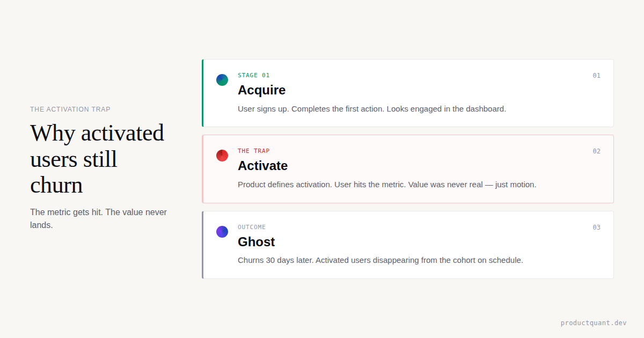
Task: Click the purple Ghost outcome icon
Action: coord(222,232)
